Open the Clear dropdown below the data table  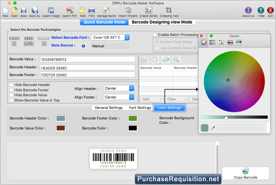coord(176,99)
